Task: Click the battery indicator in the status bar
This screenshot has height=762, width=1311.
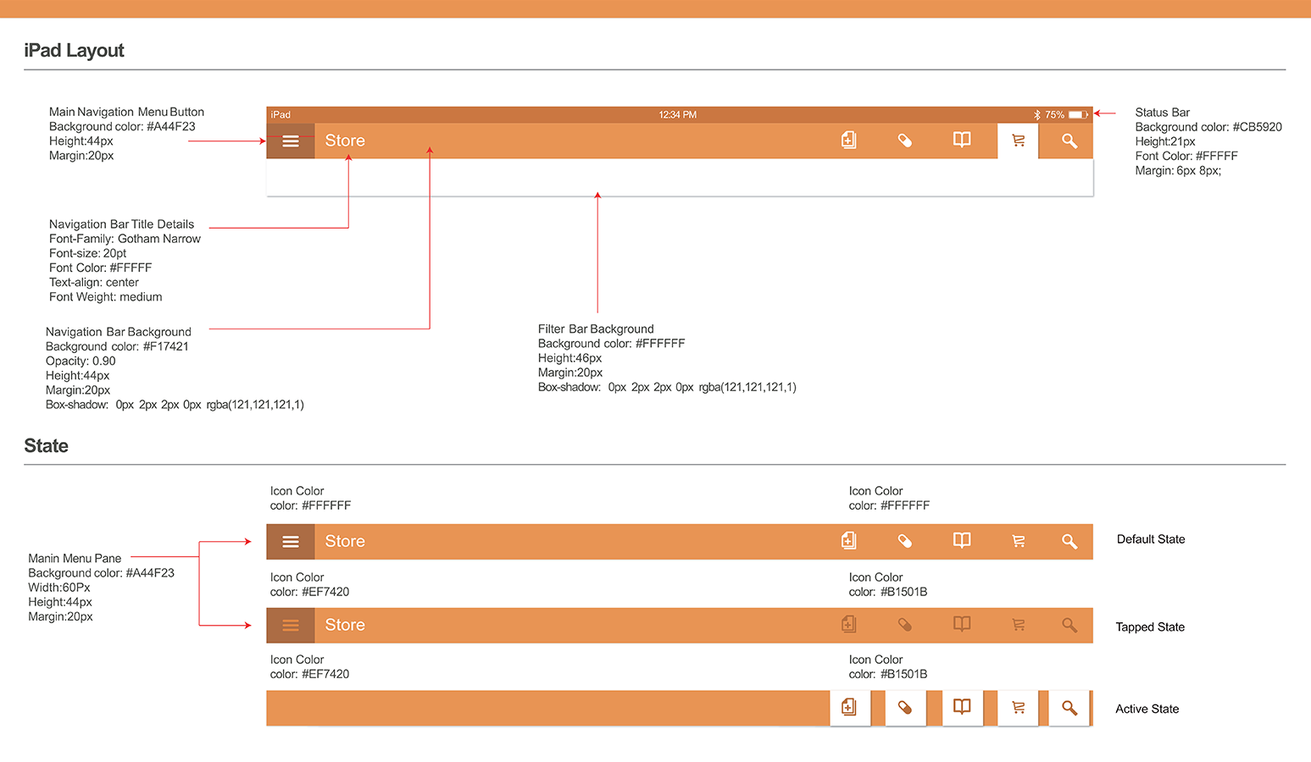Action: point(1077,114)
